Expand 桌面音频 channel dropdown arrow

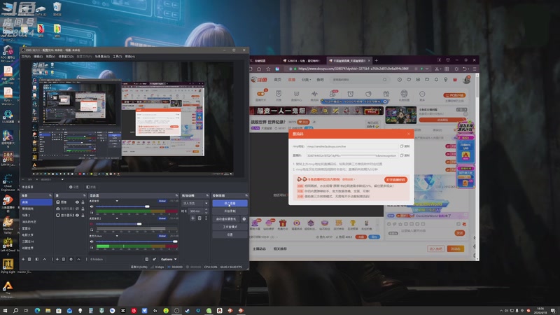[x=117, y=201]
